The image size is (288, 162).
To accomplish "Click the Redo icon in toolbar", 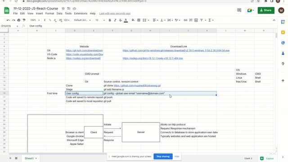I will click(13, 20).
